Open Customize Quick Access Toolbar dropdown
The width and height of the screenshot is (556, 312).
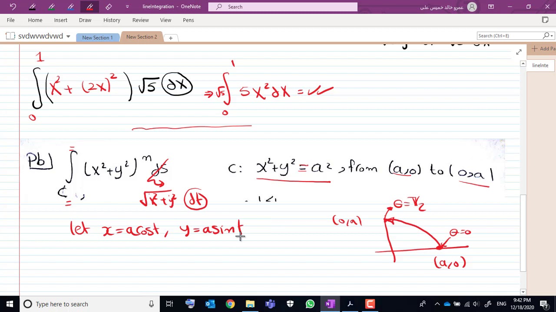pyautogui.click(x=127, y=6)
